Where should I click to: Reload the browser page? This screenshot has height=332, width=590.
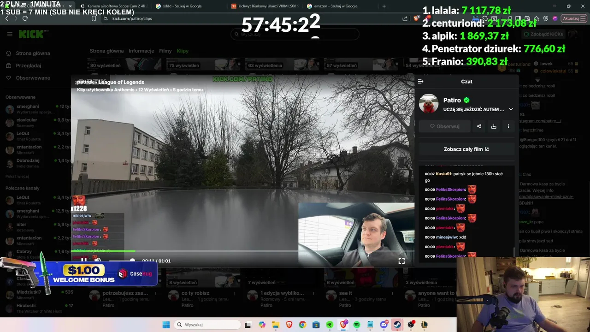coord(25,18)
